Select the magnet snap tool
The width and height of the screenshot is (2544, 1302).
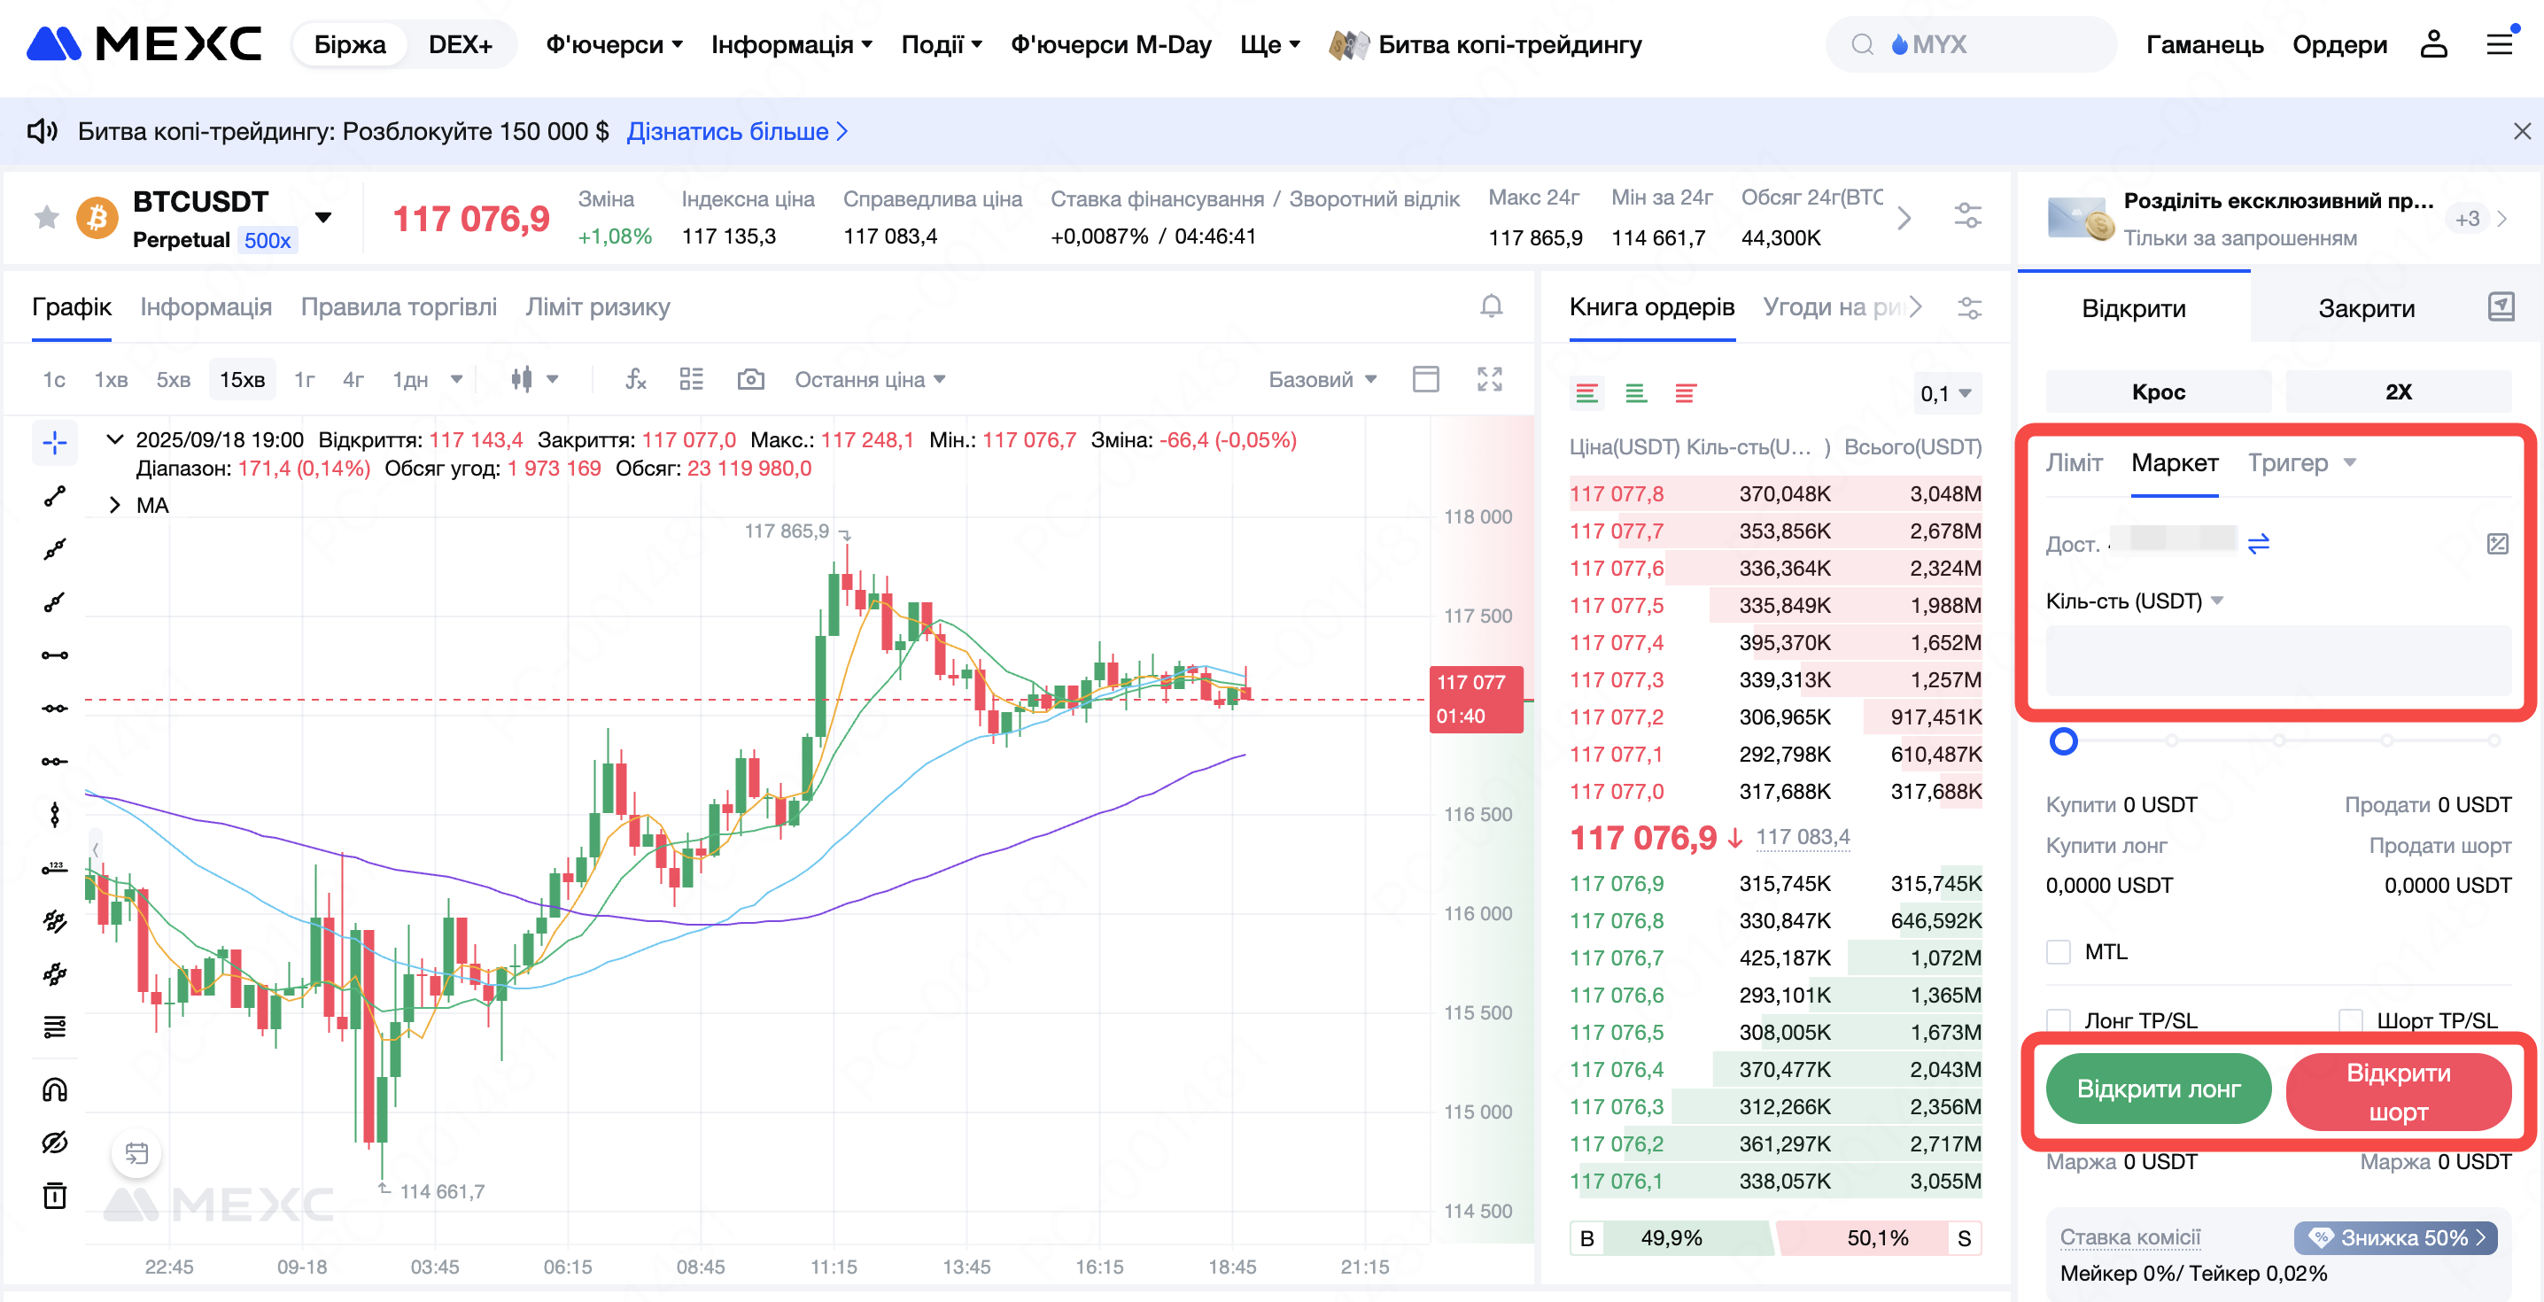point(54,1089)
